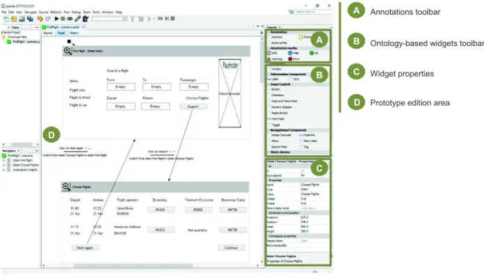
Task: Select the Visual editor tab
Action: point(61,33)
